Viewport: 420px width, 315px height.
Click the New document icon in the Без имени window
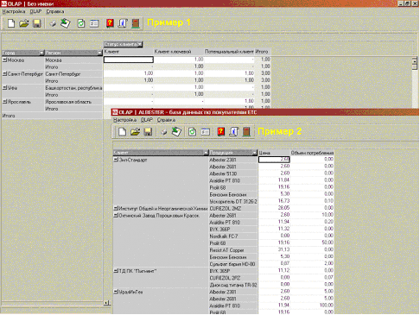click(11, 23)
